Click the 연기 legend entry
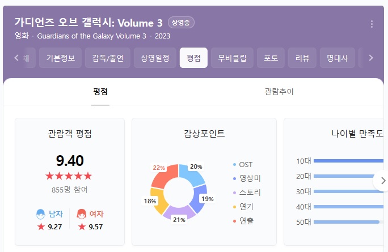This screenshot has width=388, height=252. (x=243, y=207)
